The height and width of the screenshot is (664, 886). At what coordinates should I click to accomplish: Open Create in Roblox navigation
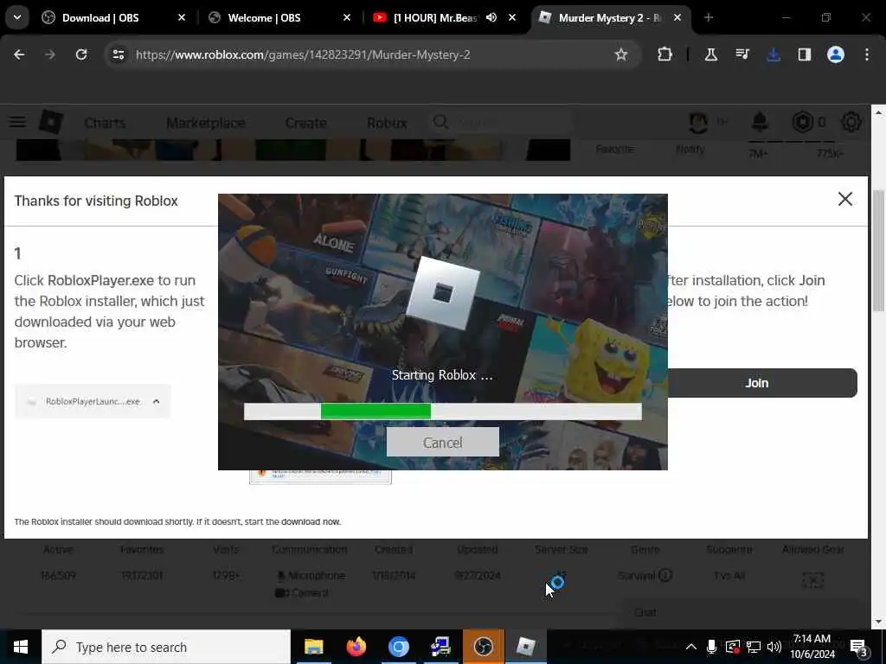[305, 123]
